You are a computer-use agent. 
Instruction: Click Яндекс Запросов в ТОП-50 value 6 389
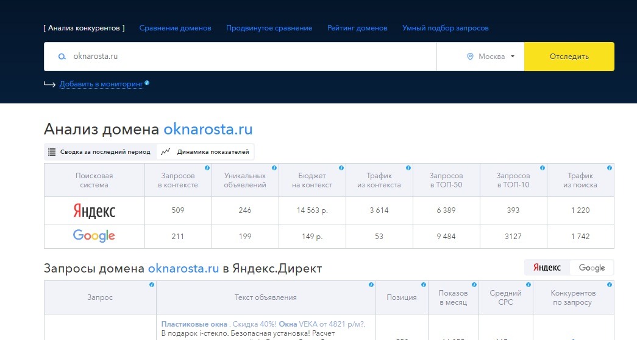coord(446,210)
